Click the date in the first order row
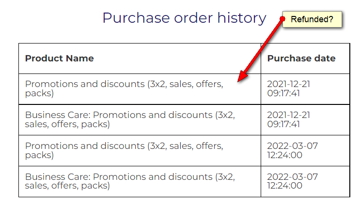The image size is (360, 205). click(289, 88)
